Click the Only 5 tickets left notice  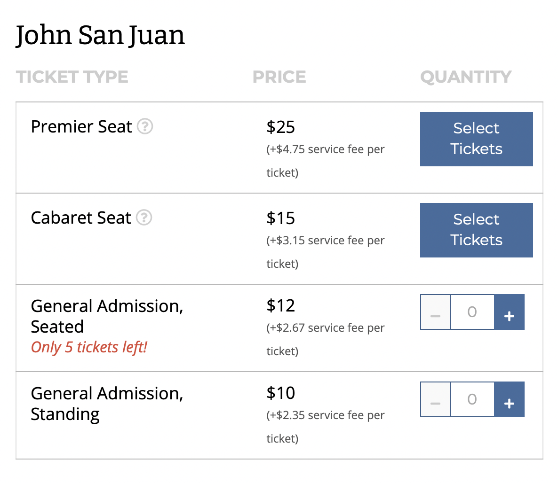pos(89,347)
